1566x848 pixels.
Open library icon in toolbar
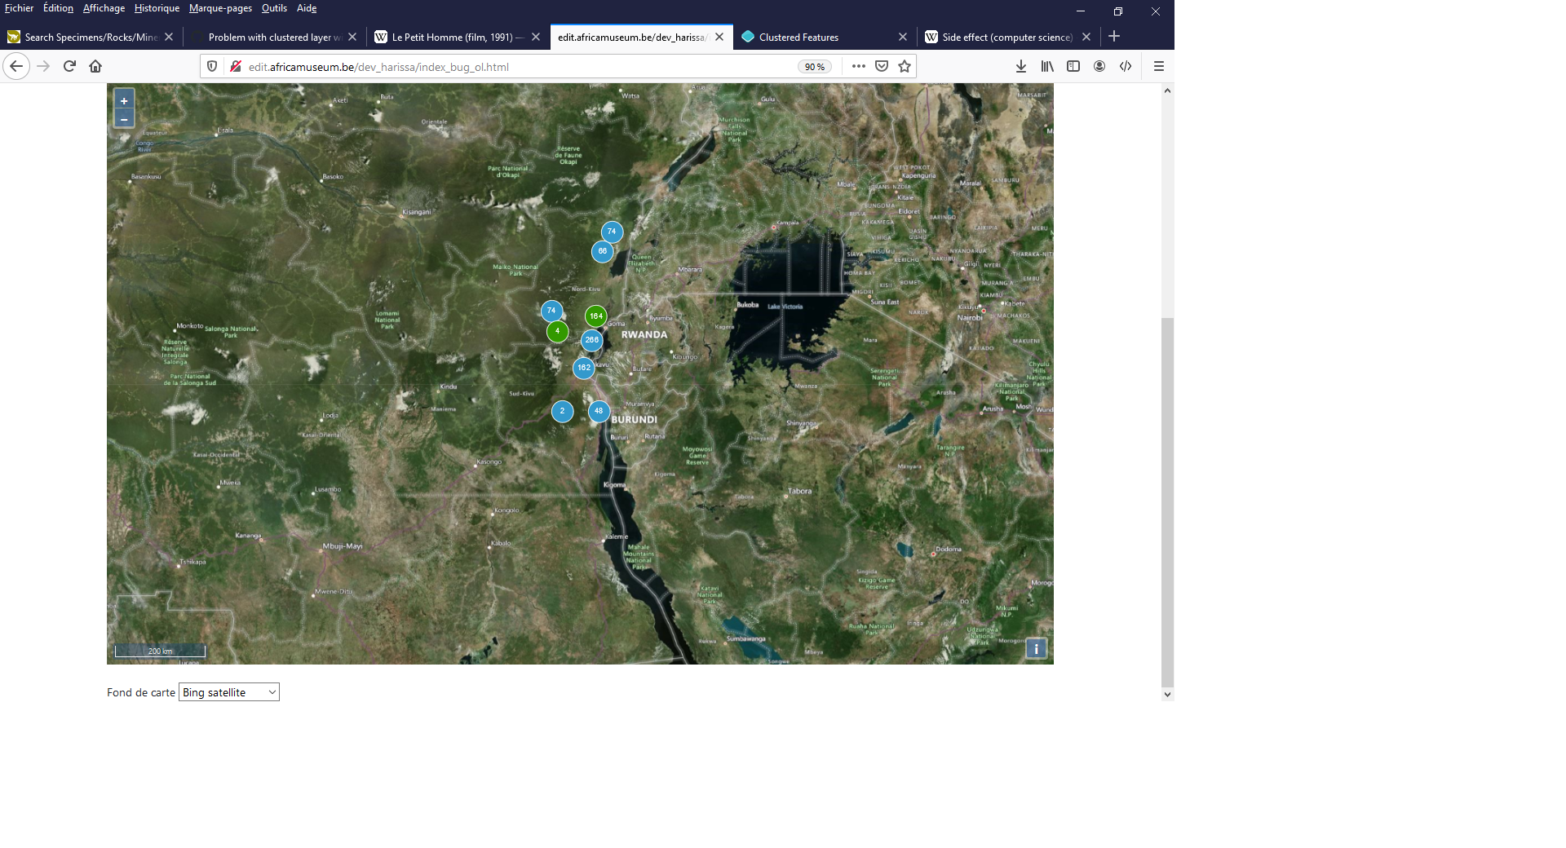tap(1047, 66)
